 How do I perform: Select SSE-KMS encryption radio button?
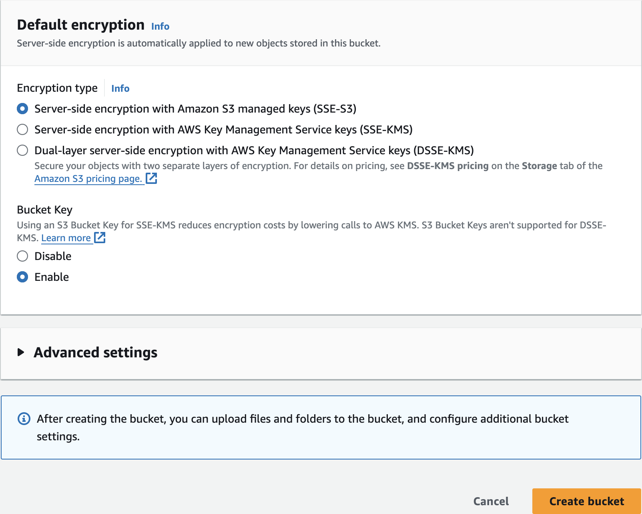tap(22, 129)
